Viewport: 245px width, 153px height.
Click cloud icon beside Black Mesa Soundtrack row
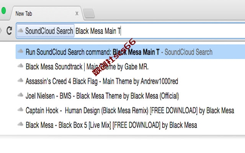20,65
